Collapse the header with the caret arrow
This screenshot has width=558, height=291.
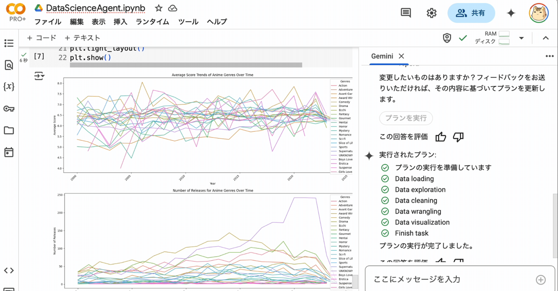click(546, 38)
